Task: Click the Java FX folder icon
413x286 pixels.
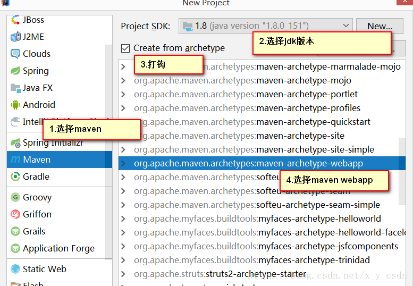Action: [x=15, y=88]
